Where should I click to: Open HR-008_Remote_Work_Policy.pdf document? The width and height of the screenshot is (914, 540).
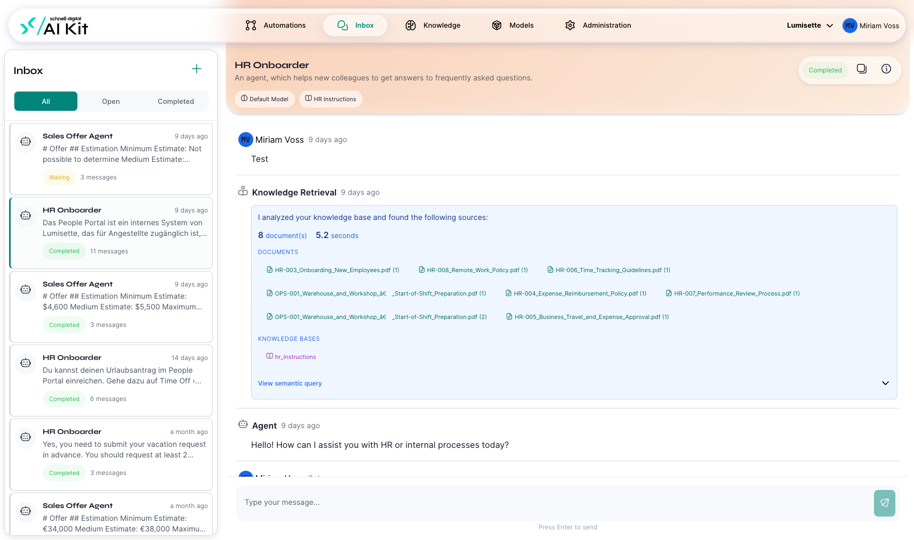(x=474, y=270)
